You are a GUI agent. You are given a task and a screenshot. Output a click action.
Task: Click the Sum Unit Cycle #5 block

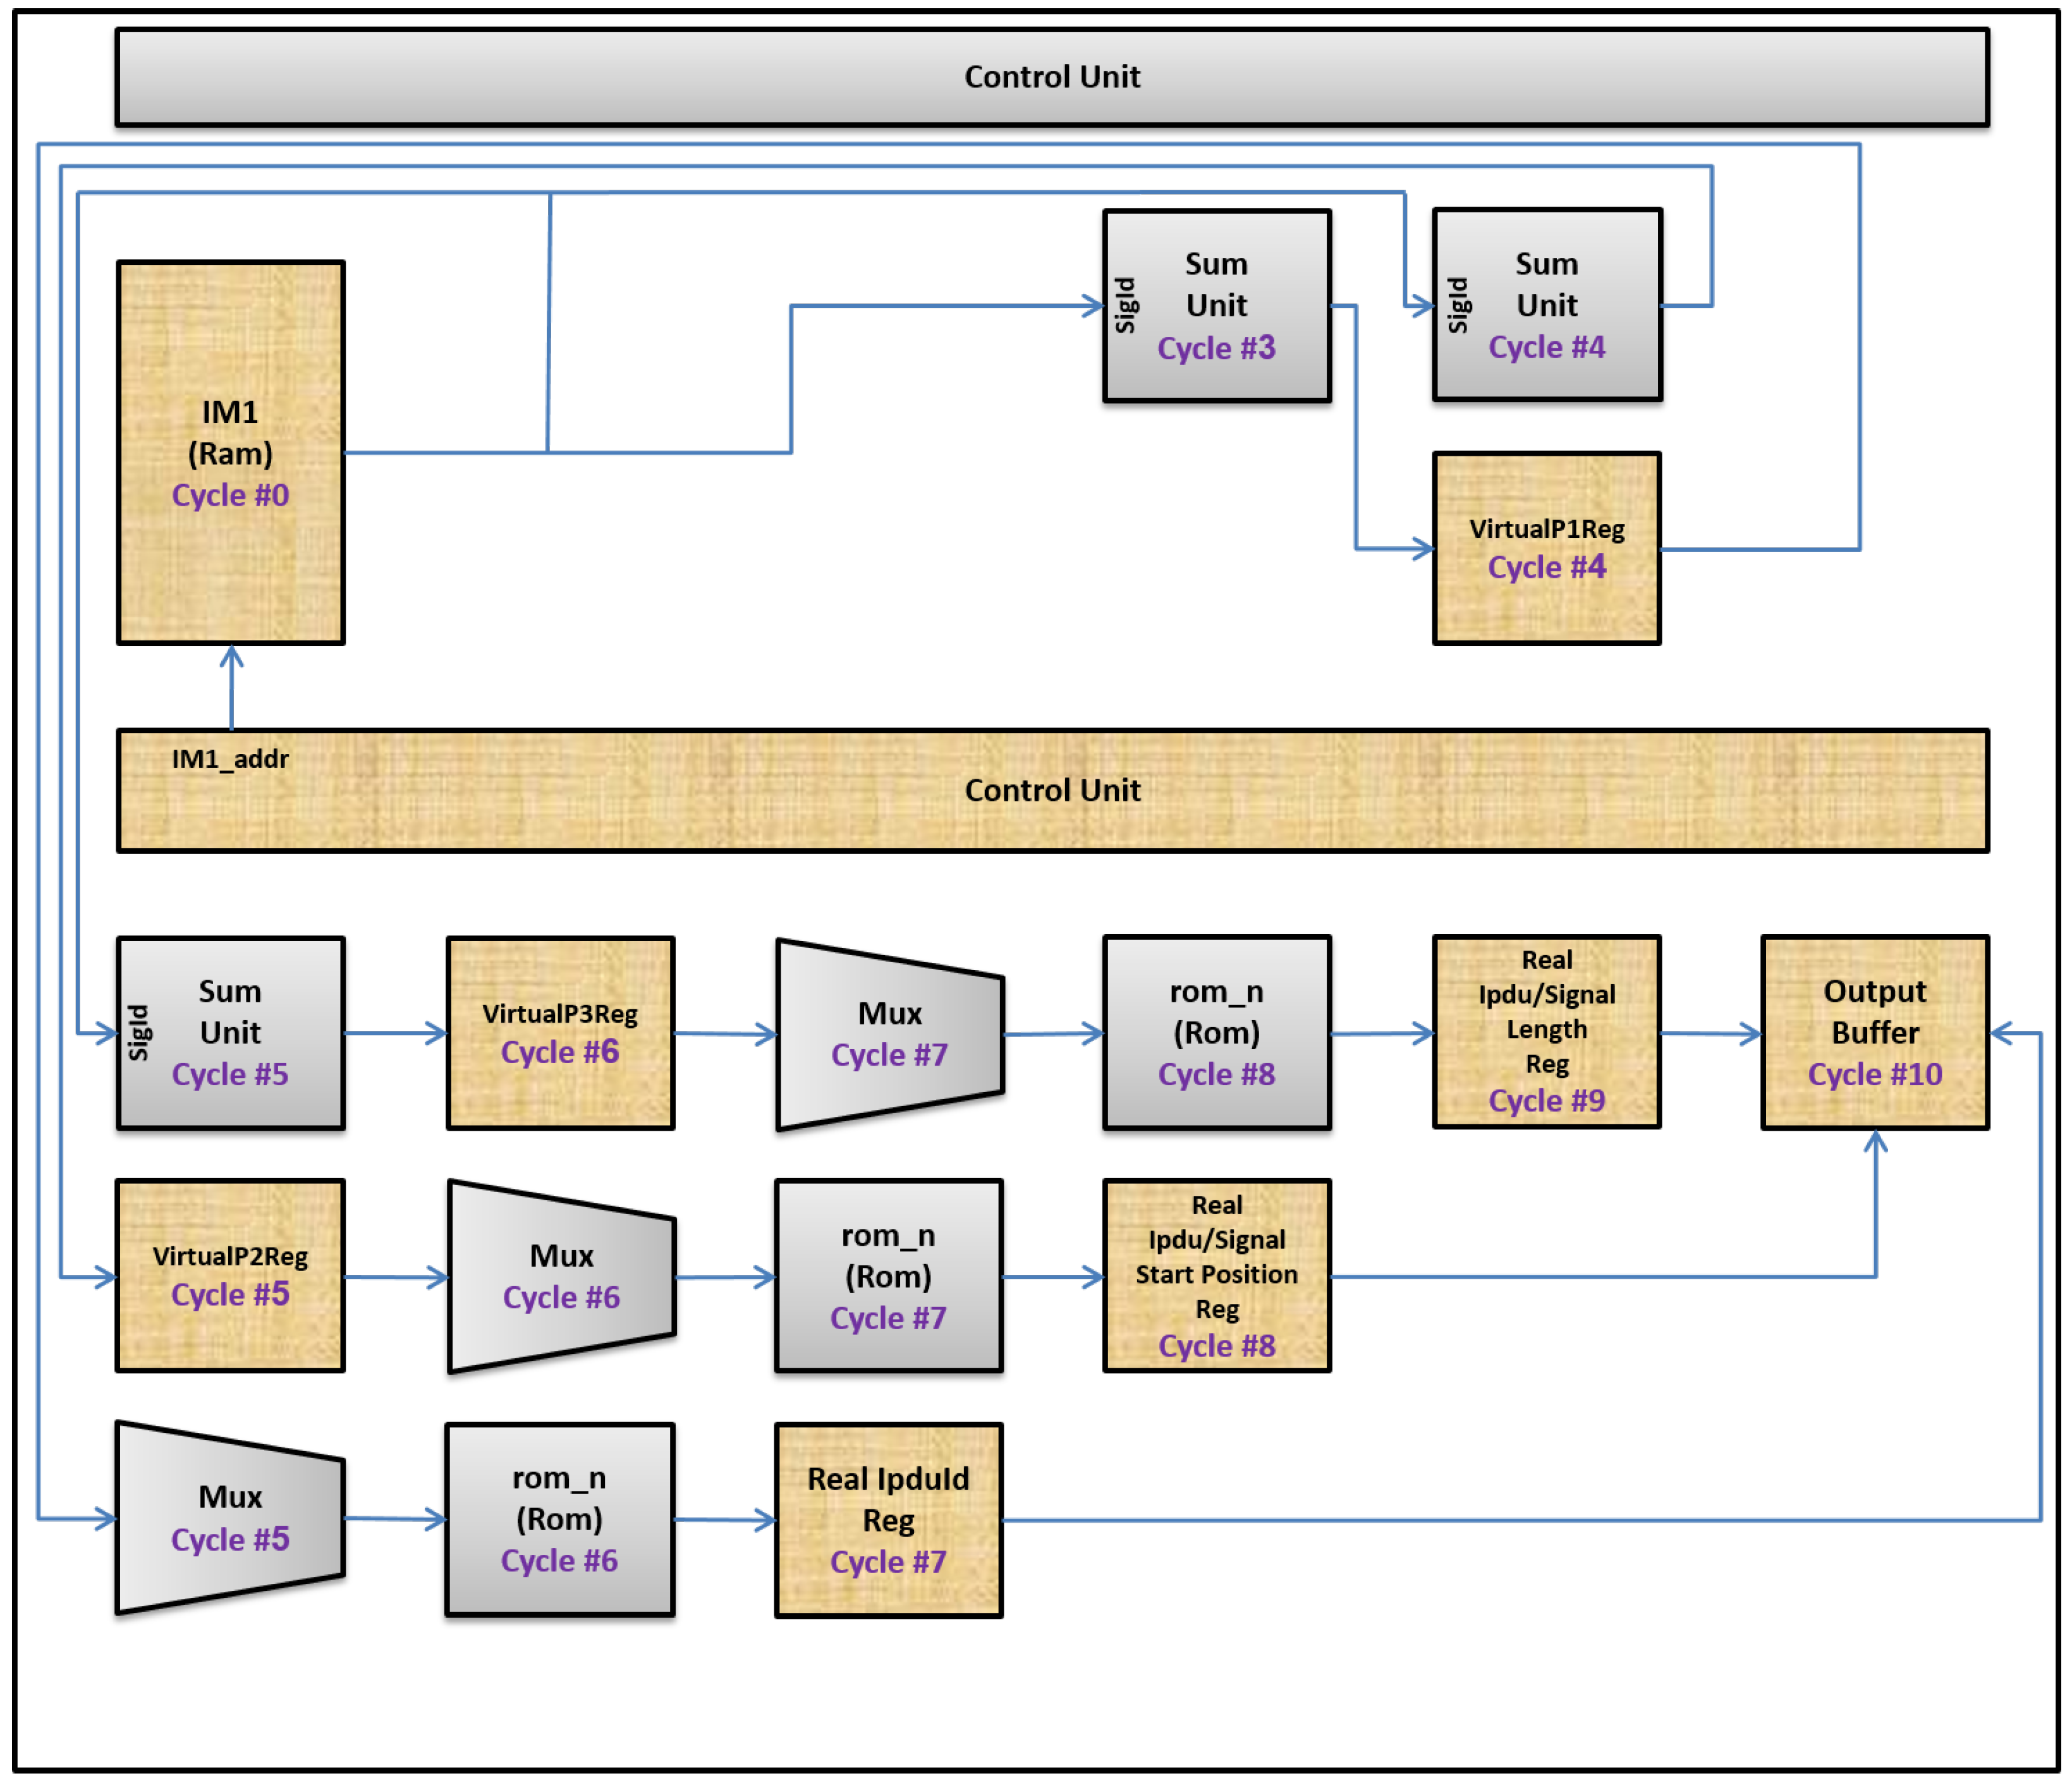coord(230,1033)
